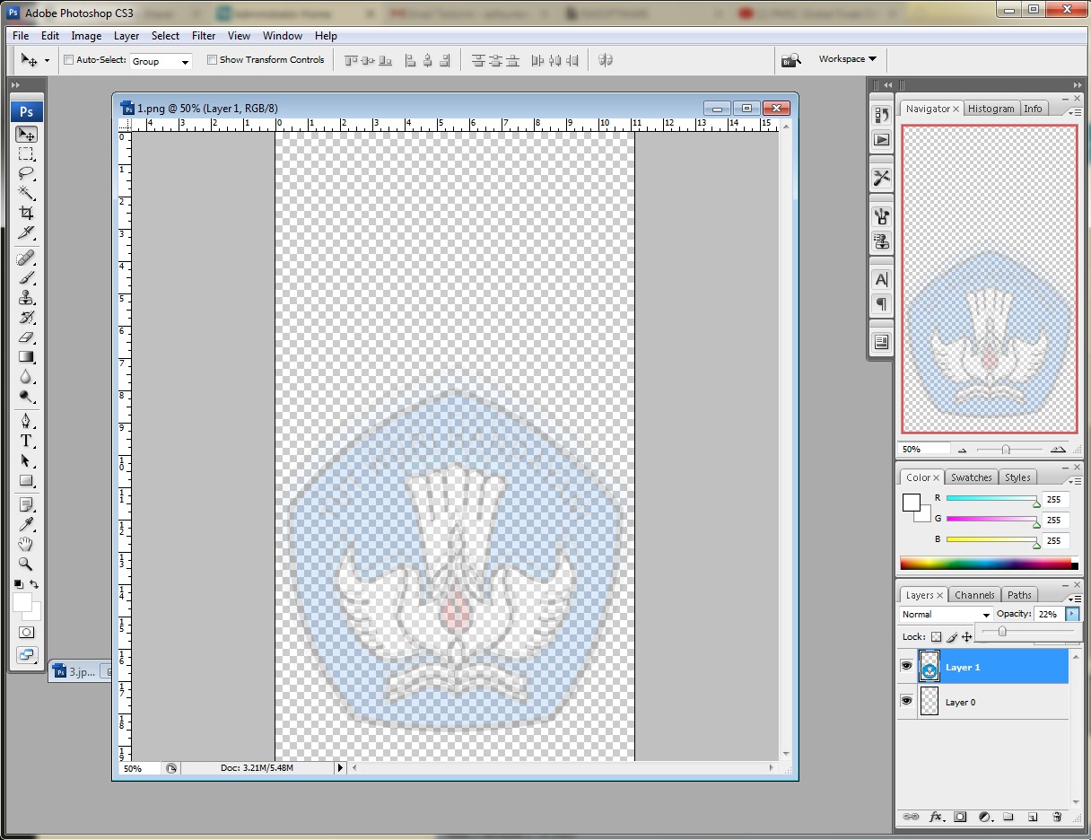Select the Eyedropper tool
Viewport: 1091px width, 840px height.
tap(26, 524)
